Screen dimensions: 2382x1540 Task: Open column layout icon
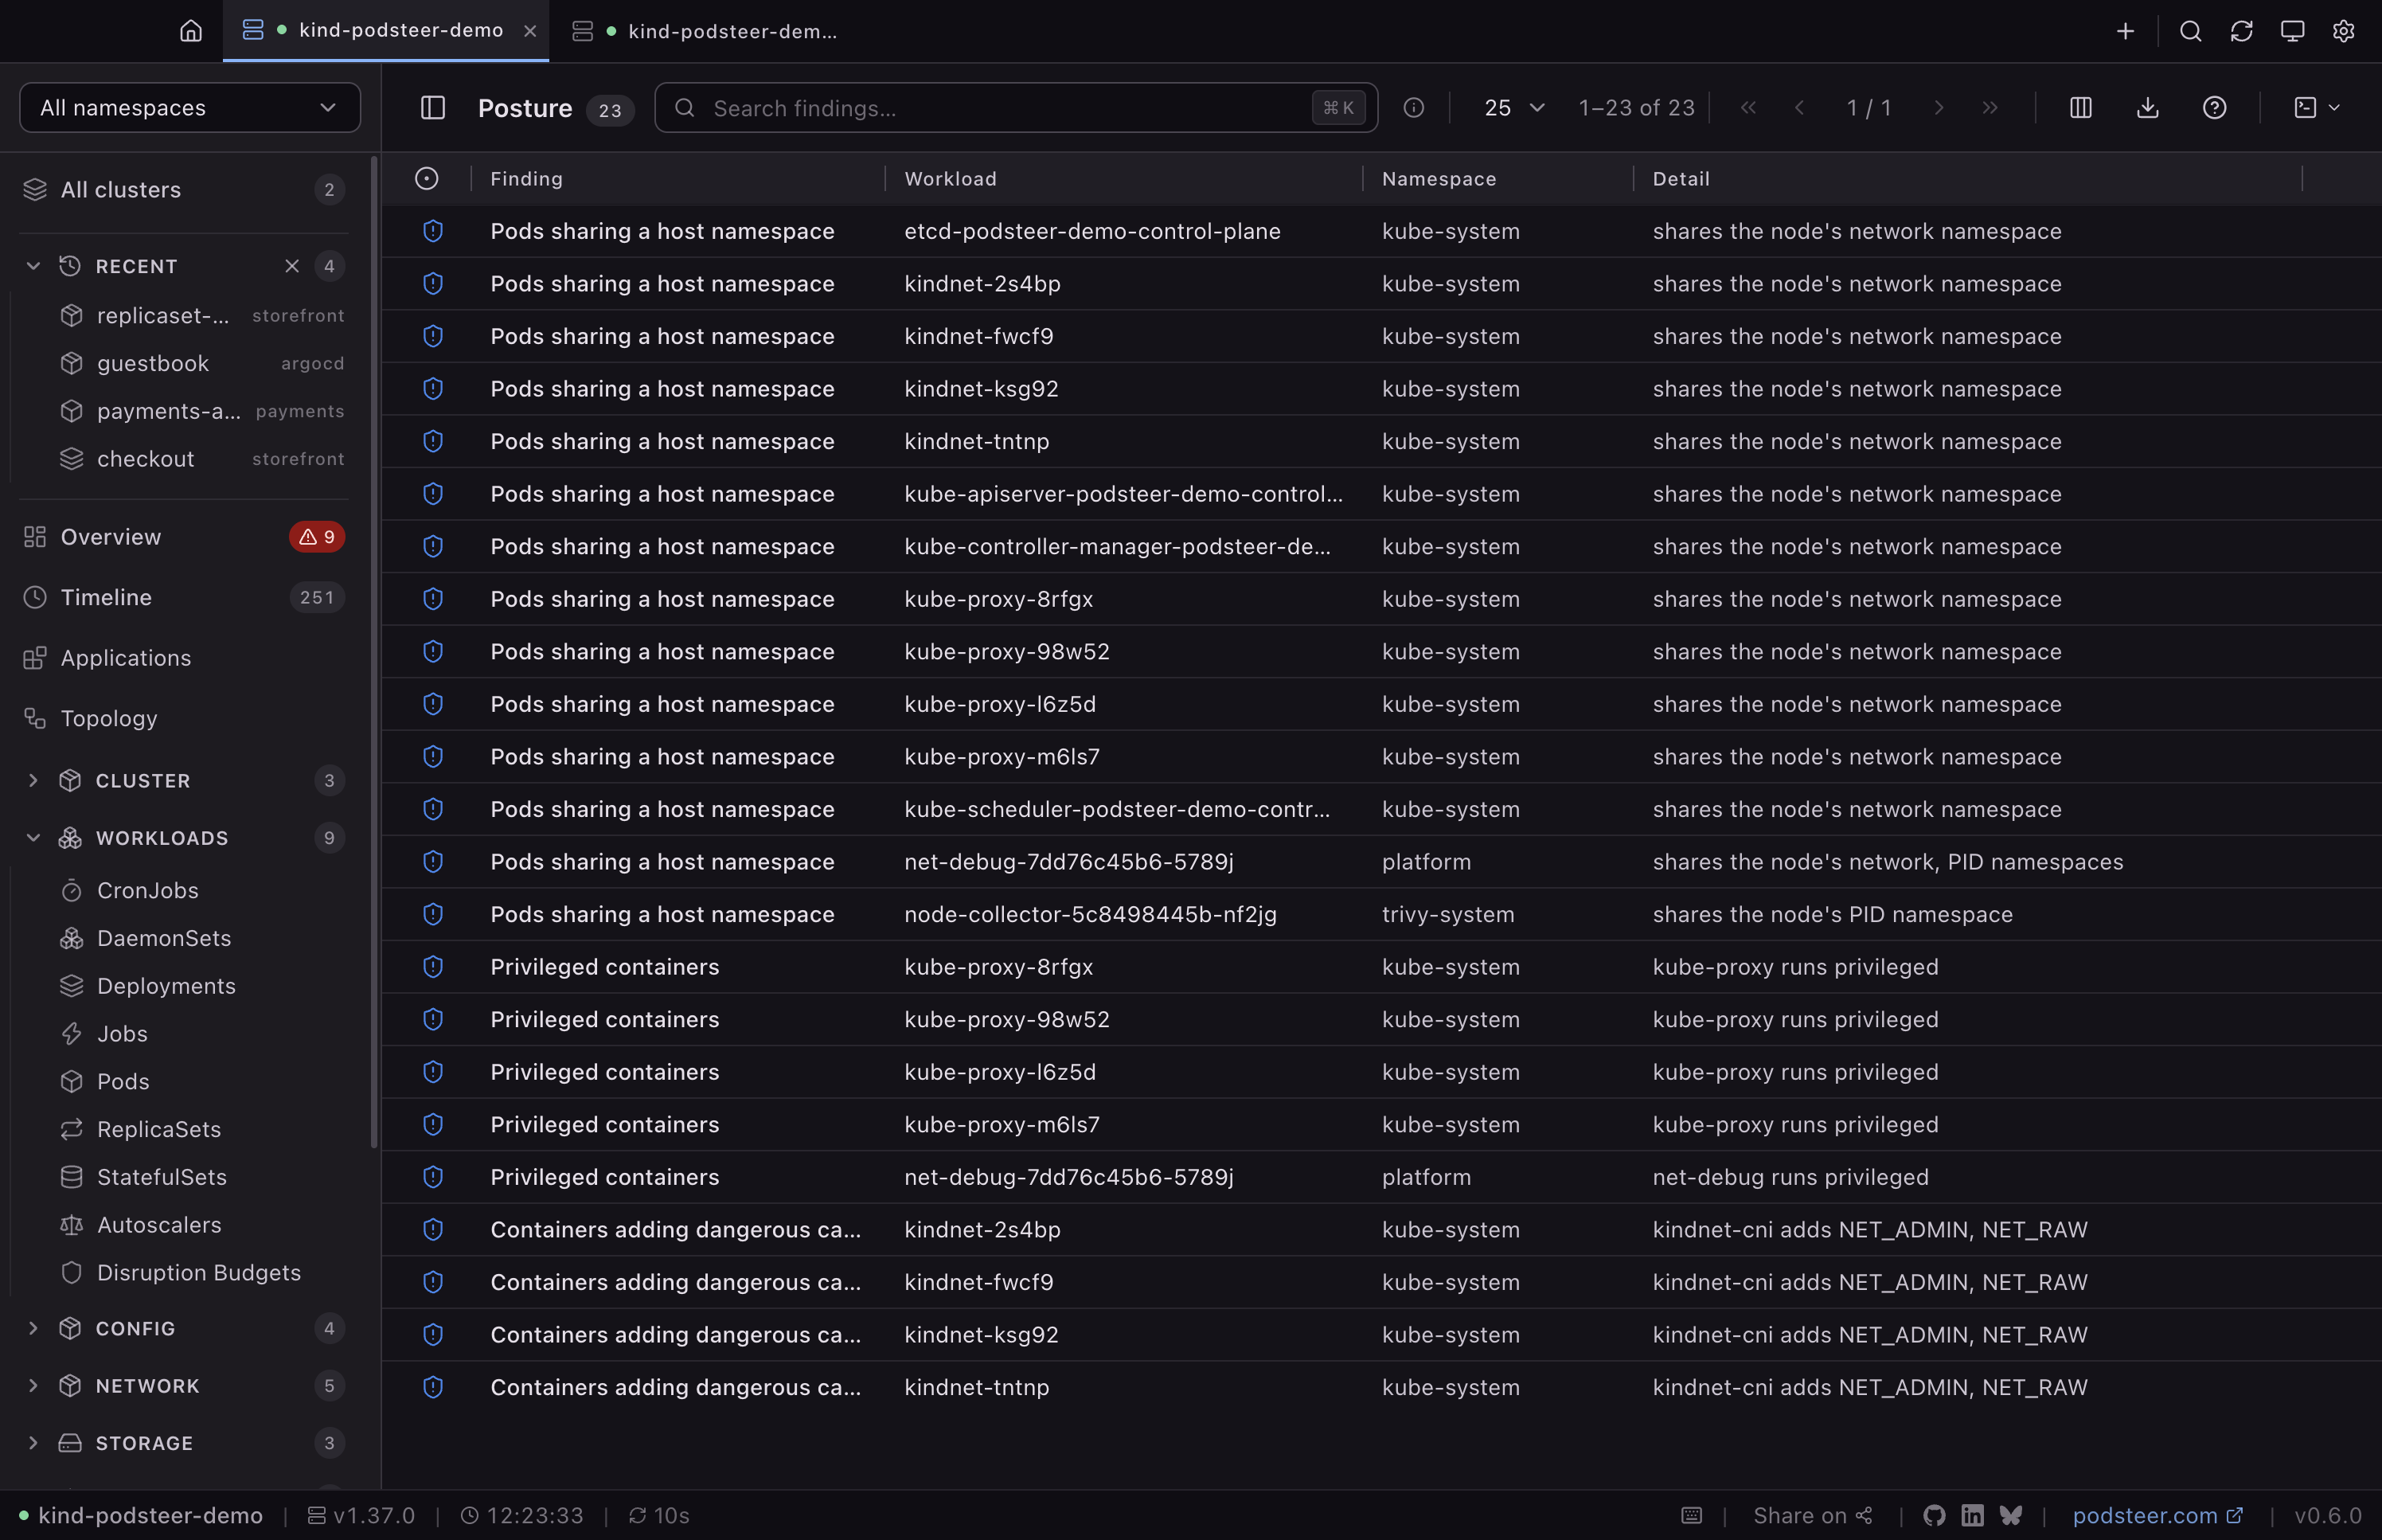(x=2080, y=108)
